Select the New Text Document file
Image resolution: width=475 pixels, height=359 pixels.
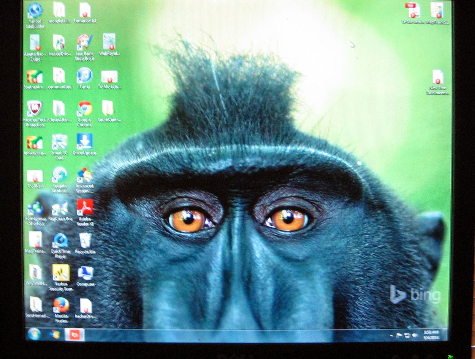click(438, 82)
